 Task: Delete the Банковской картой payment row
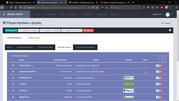(x=161, y=72)
